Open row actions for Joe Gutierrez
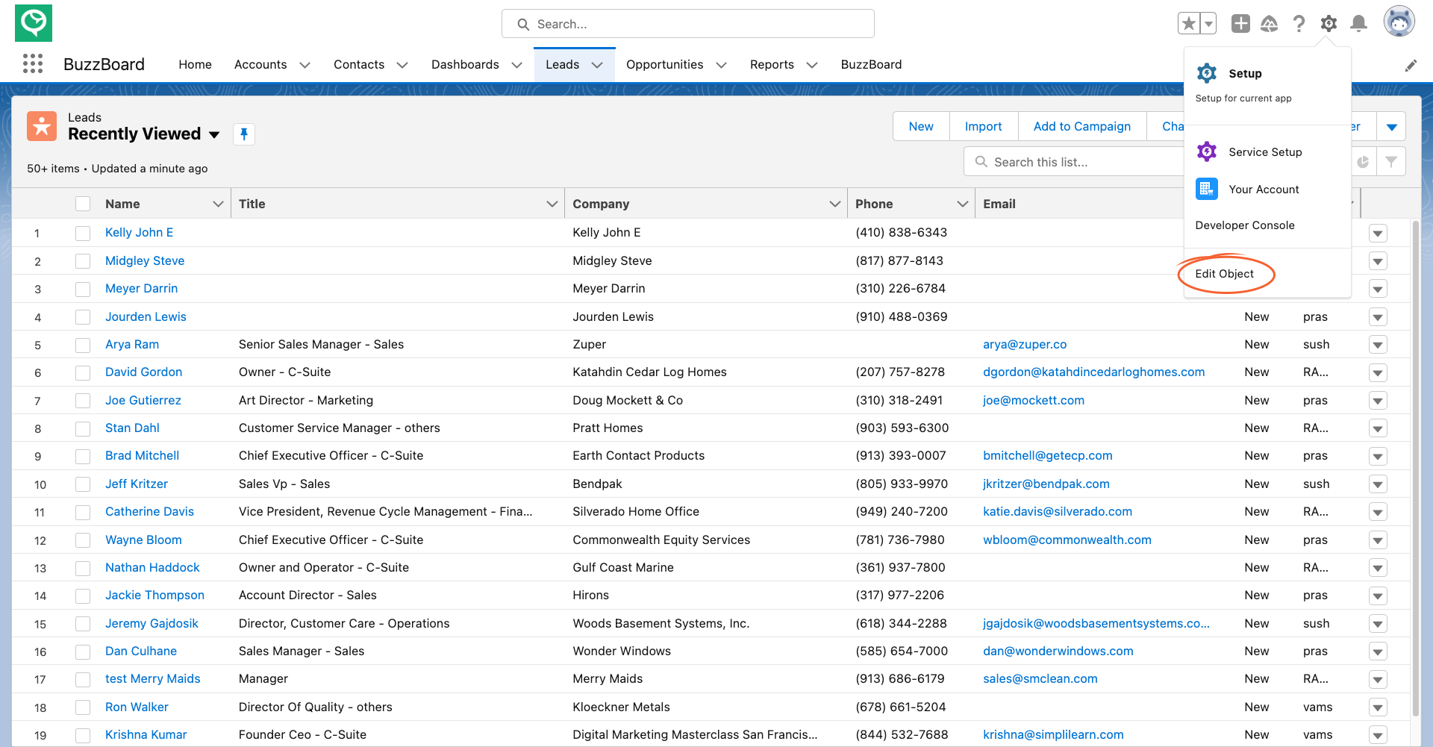This screenshot has height=747, width=1433. (x=1378, y=401)
